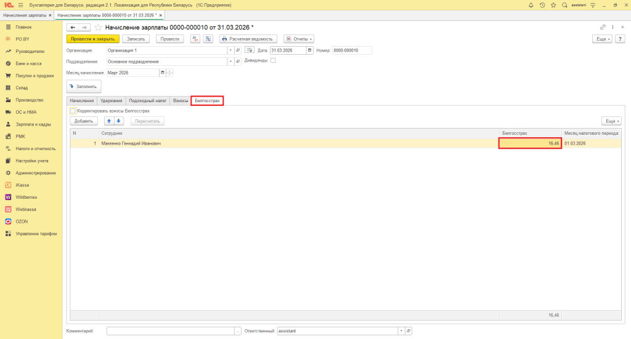
Task: Expand Ответственный dropdown list
Action: tap(401, 331)
